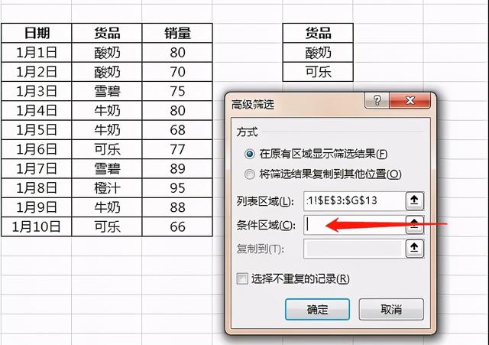This screenshot has height=345, width=489.
Task: Select 酸奶 cell in the 1月1日 row
Action: pos(107,53)
